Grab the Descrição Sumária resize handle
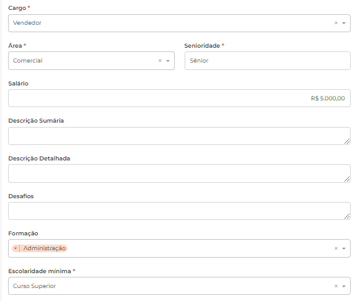This screenshot has width=355, height=301. 347,141
